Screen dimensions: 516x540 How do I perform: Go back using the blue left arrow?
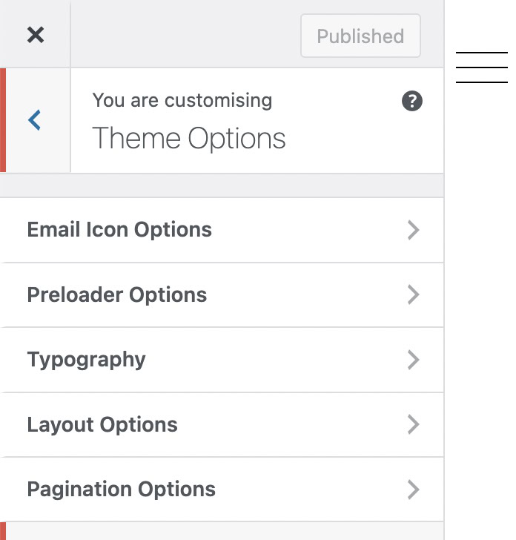click(x=35, y=119)
